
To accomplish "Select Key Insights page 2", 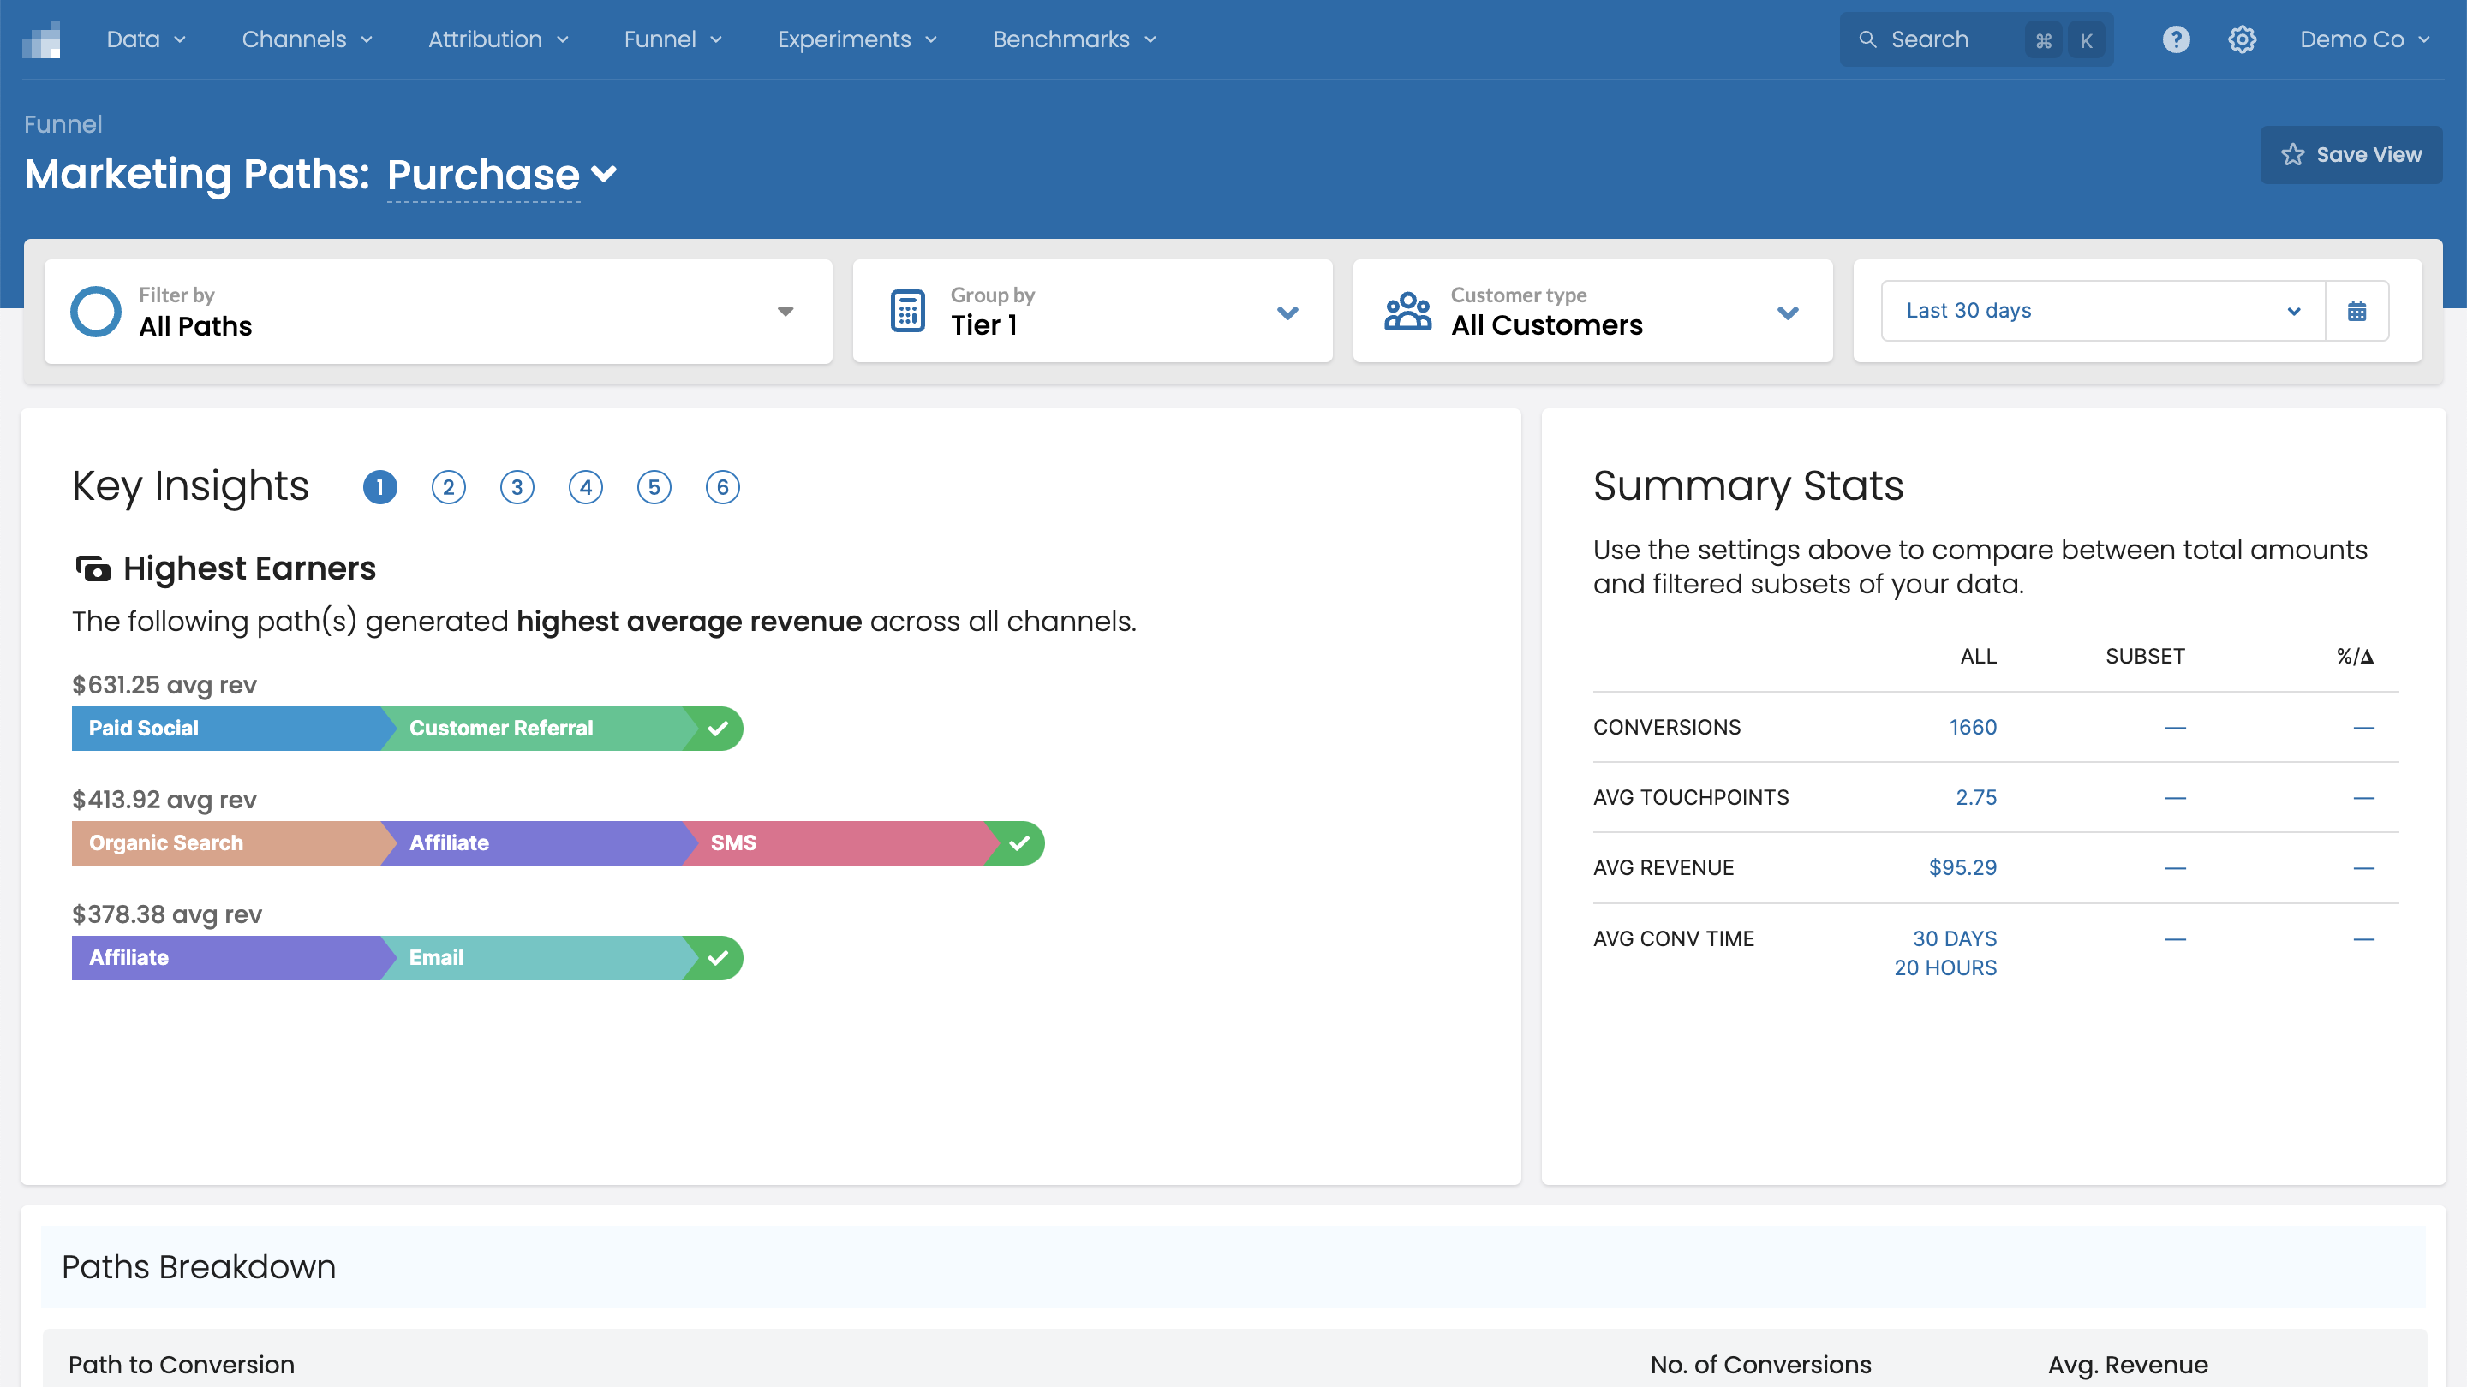I will (x=448, y=487).
